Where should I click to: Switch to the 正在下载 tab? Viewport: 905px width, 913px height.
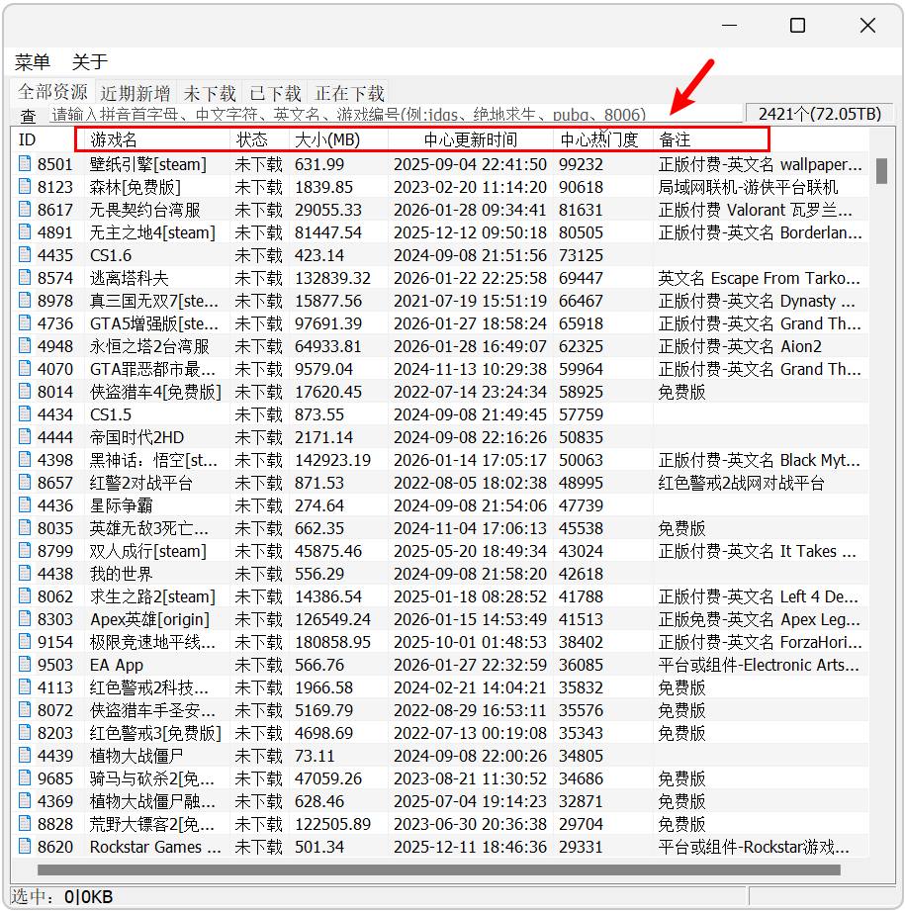pyautogui.click(x=349, y=94)
